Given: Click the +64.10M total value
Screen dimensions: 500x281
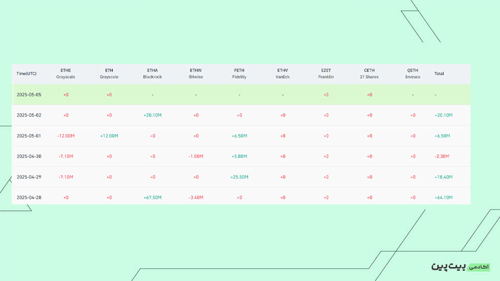Looking at the screenshot, I should (x=444, y=198).
